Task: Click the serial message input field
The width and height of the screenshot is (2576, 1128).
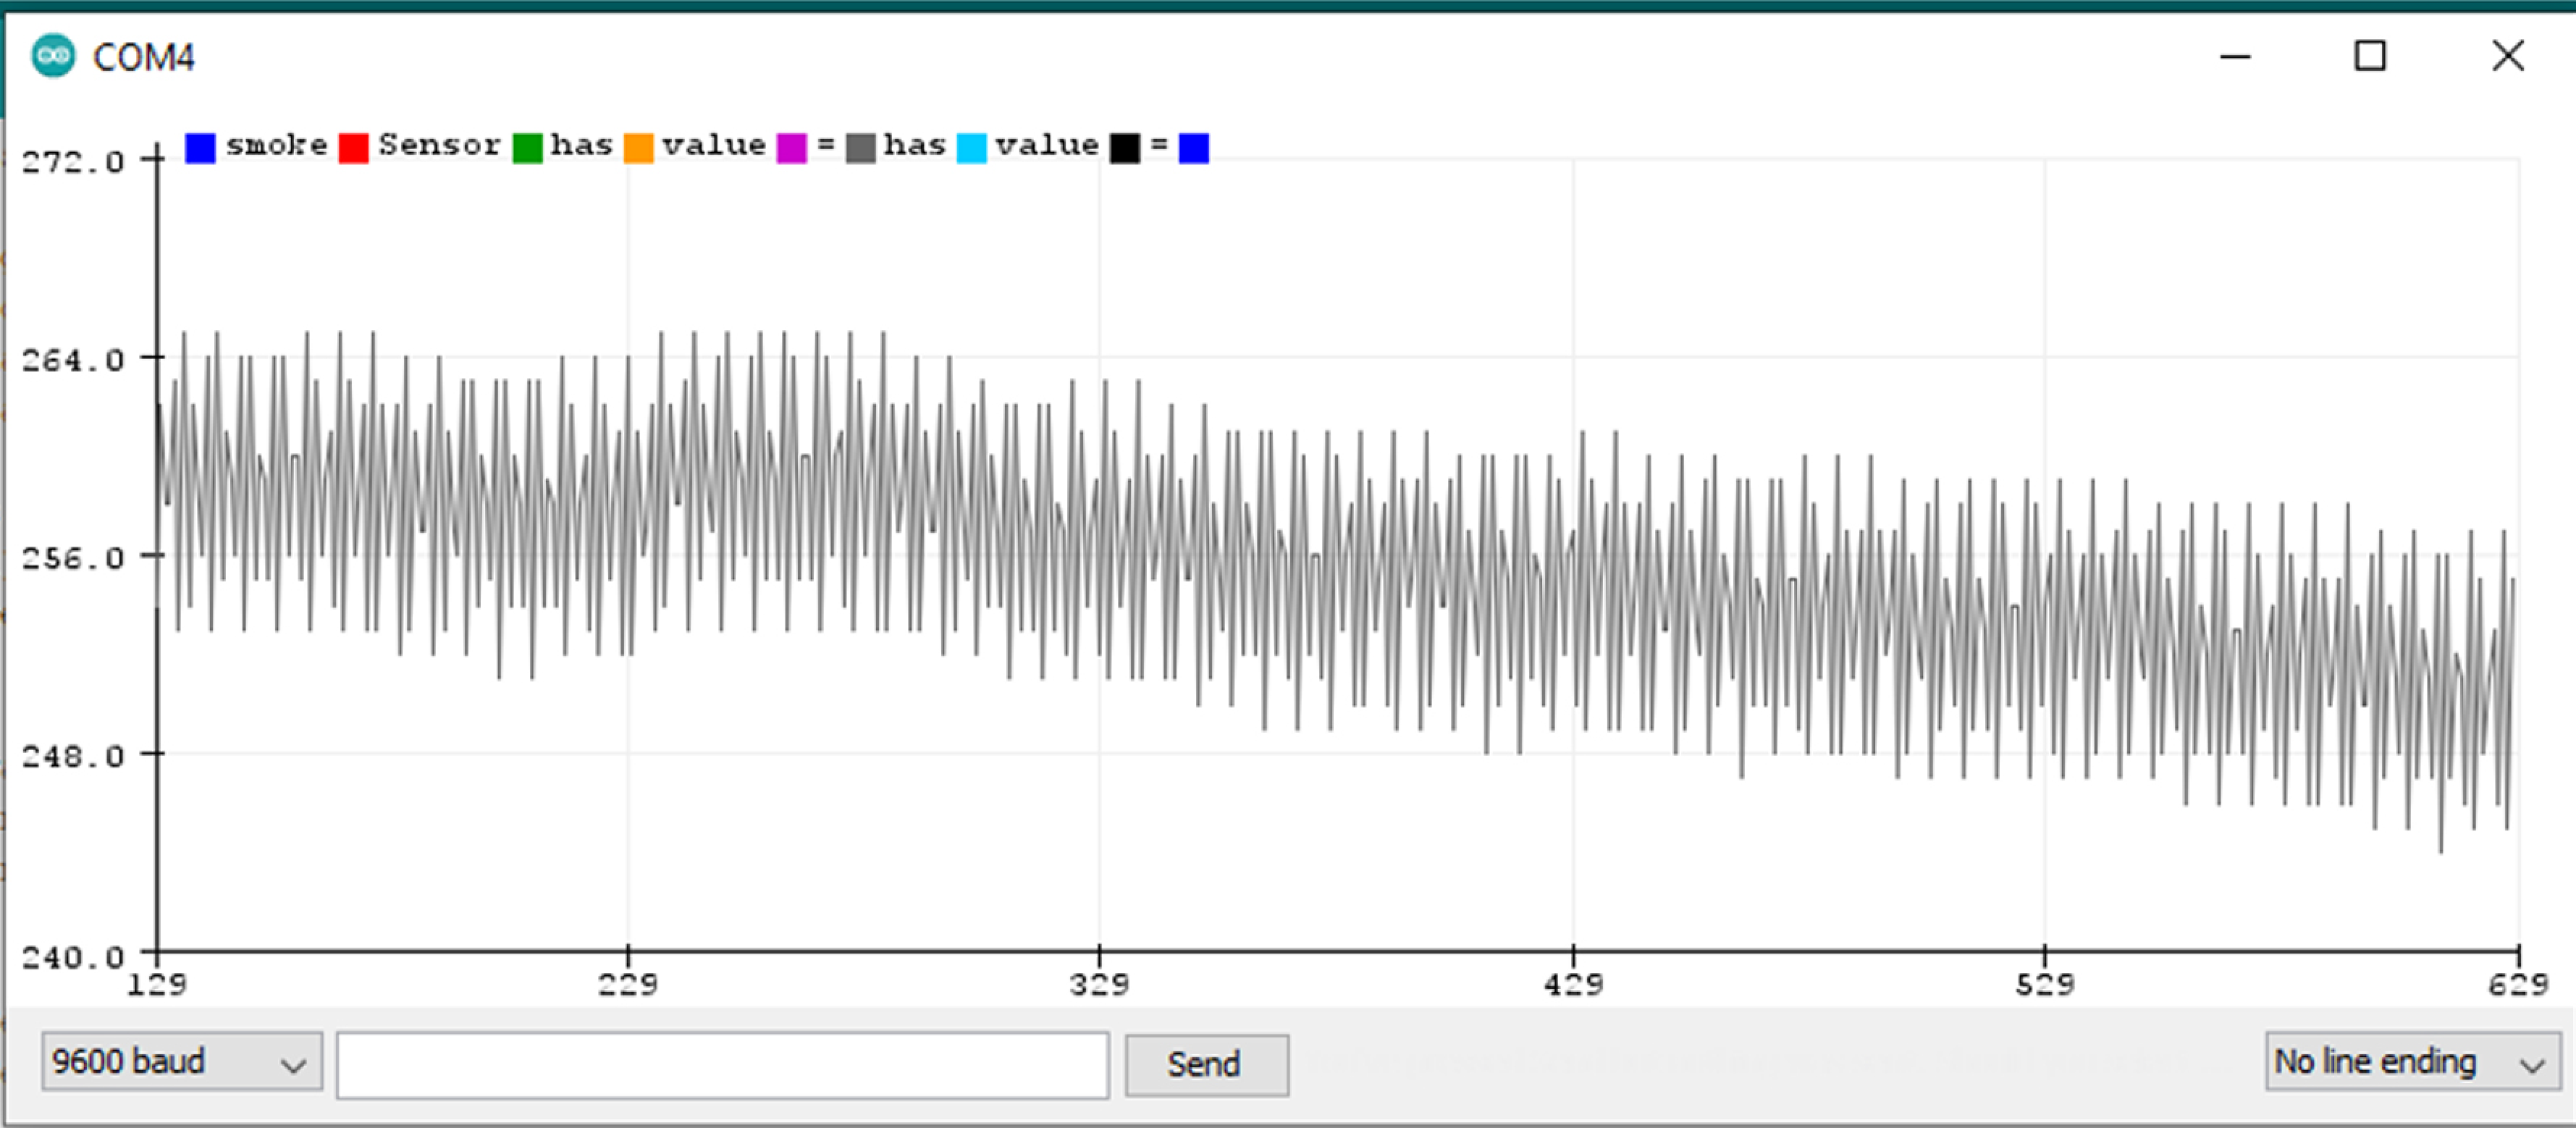Action: 722,1065
